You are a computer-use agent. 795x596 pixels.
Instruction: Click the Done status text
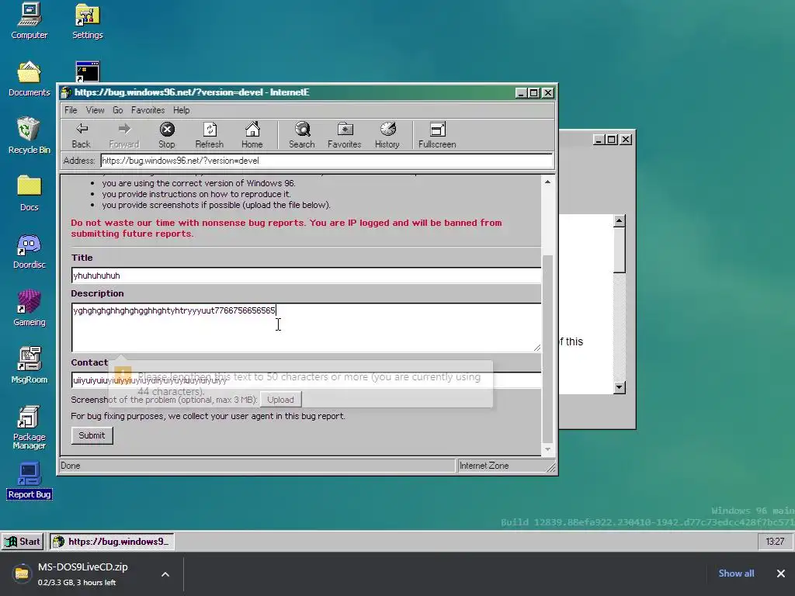pos(71,466)
